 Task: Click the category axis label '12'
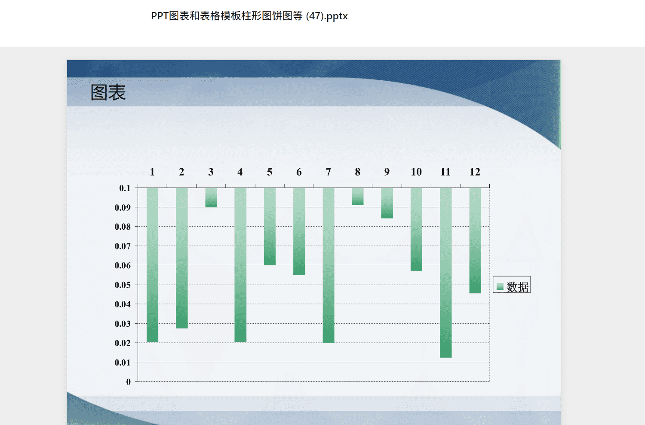pyautogui.click(x=475, y=172)
